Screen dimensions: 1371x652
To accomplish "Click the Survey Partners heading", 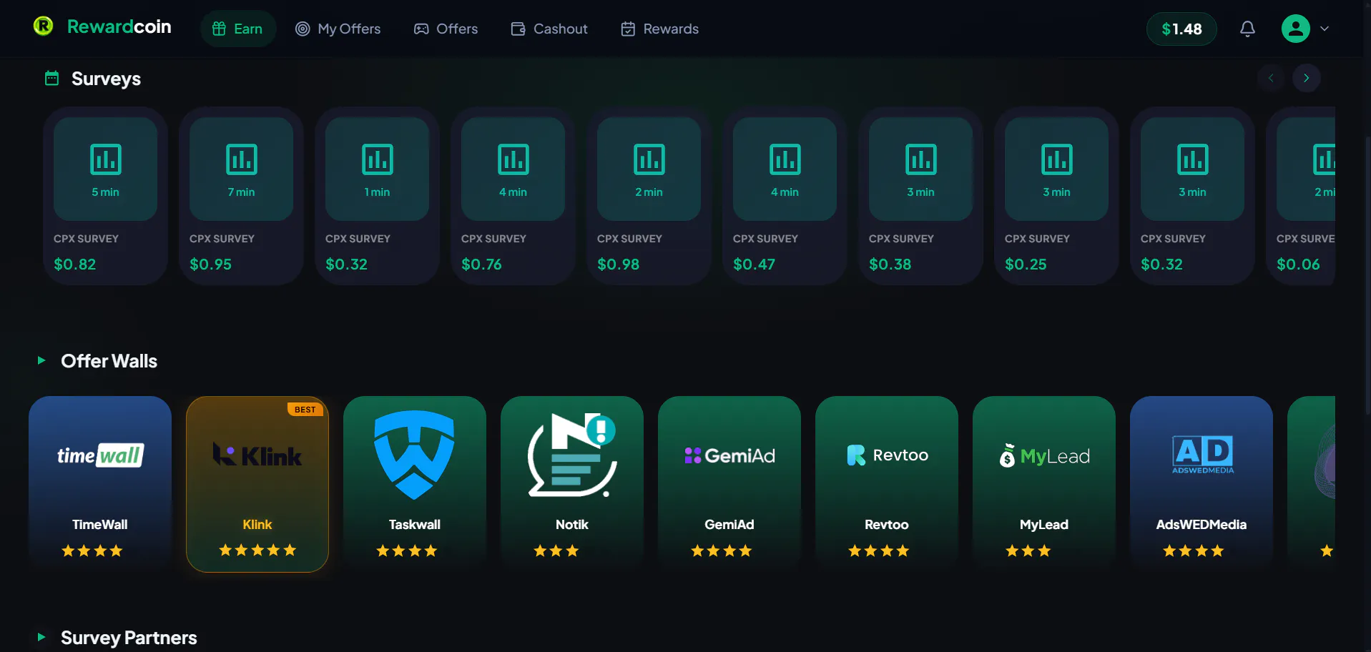I will (129, 637).
